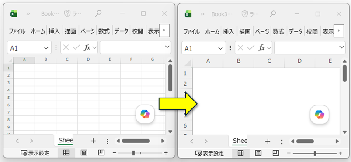Expand formula bar in left window
Image resolution: width=351 pixels, height=162 pixels.
point(167,47)
